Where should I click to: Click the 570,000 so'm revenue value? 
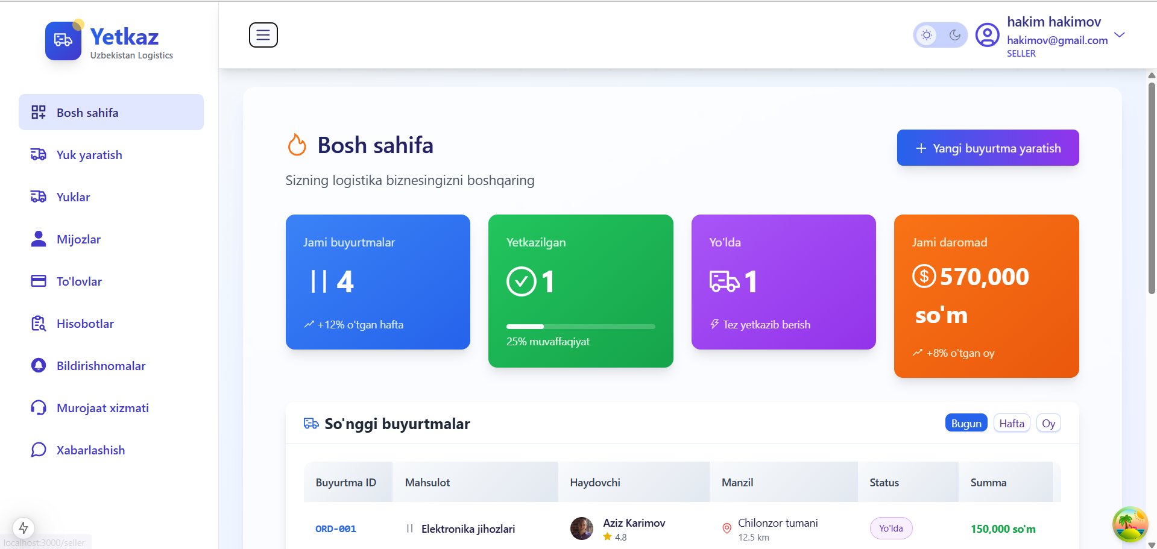click(972, 295)
